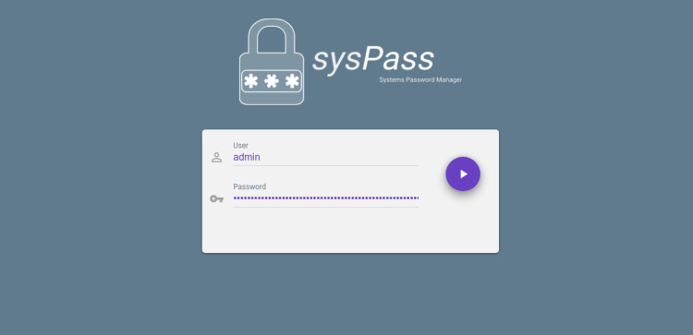Image resolution: width=693 pixels, height=335 pixels.
Task: Click the white play triangle in the button
Action: coord(464,173)
